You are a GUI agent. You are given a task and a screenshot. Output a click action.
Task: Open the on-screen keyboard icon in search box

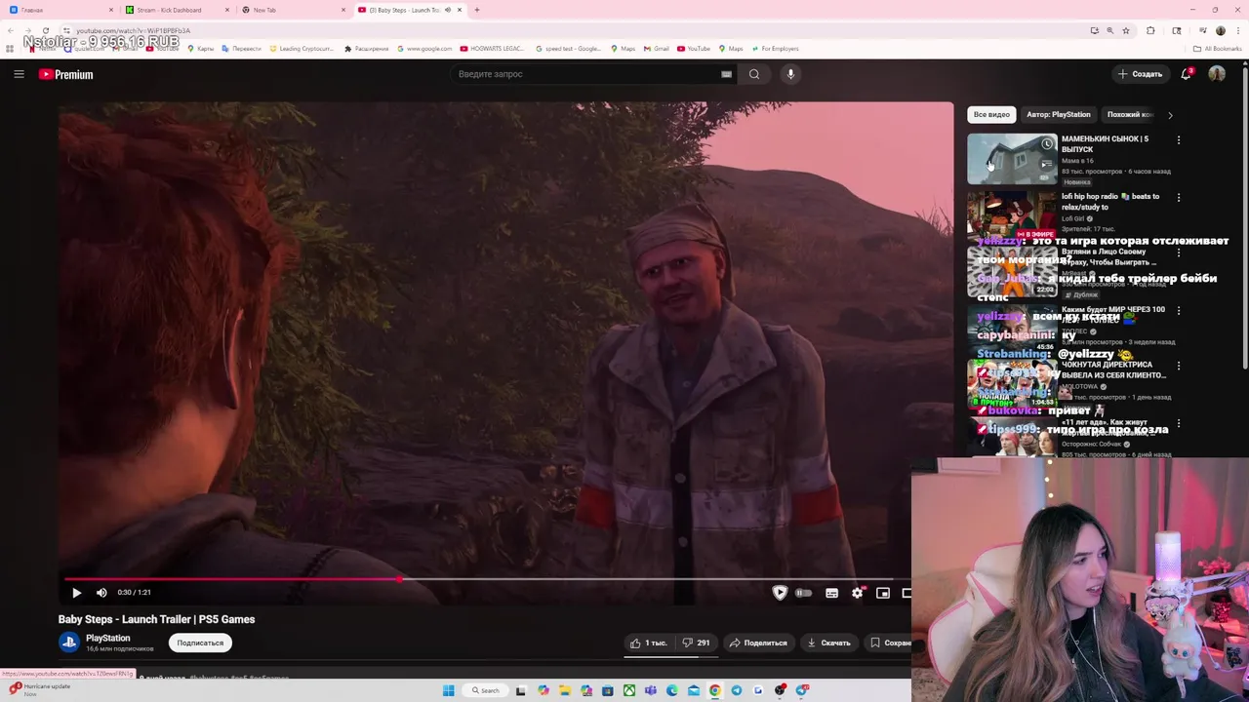726,74
